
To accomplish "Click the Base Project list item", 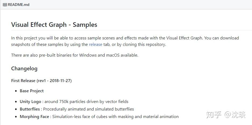I will tap(31, 91).
